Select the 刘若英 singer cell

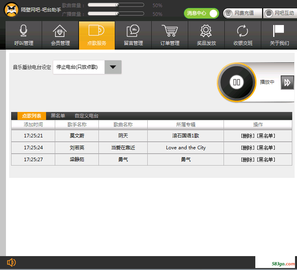coord(77,148)
